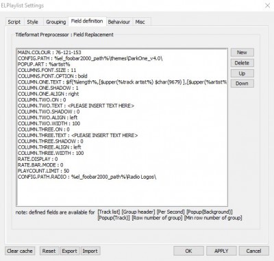Move field Down in list
The height and width of the screenshot is (261, 274).
[242, 84]
